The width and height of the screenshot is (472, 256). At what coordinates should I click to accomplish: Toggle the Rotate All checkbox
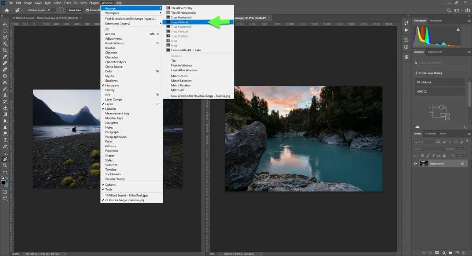coord(87,10)
